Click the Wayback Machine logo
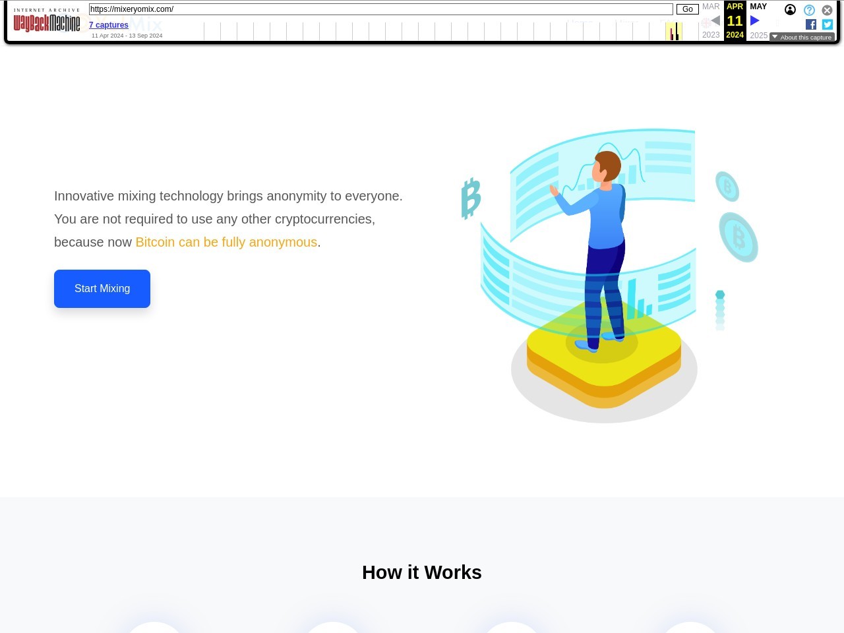 [x=47, y=23]
